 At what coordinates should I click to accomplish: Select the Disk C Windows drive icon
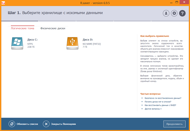point(17,43)
